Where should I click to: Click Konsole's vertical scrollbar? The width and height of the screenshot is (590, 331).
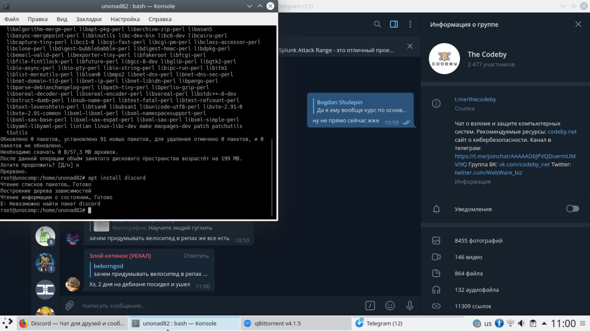click(272, 177)
